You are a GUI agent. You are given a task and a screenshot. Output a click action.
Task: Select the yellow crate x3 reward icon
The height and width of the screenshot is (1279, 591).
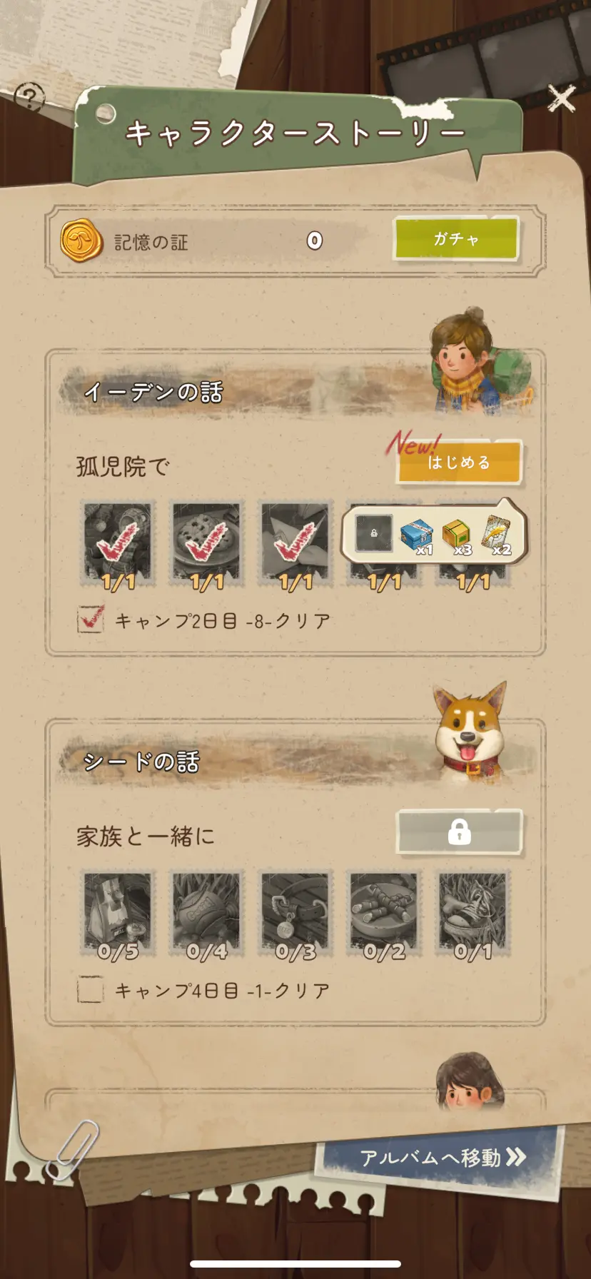pyautogui.click(x=456, y=535)
